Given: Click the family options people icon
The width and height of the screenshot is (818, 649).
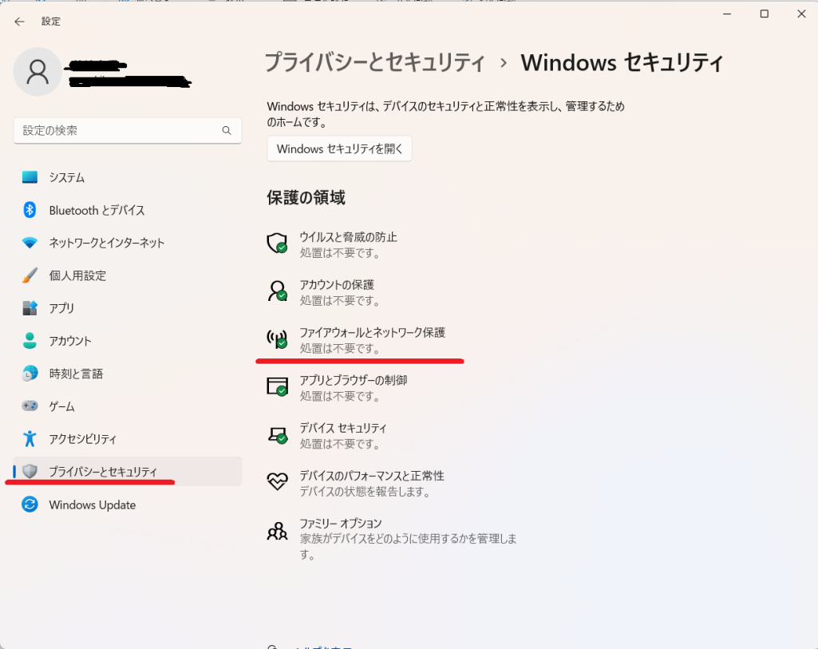Looking at the screenshot, I should coord(277,531).
